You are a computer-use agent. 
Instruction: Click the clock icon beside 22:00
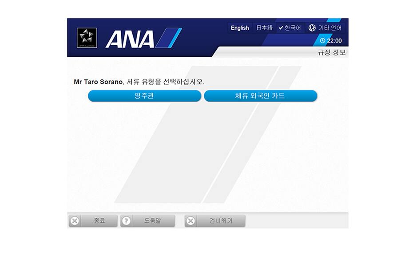click(323, 40)
